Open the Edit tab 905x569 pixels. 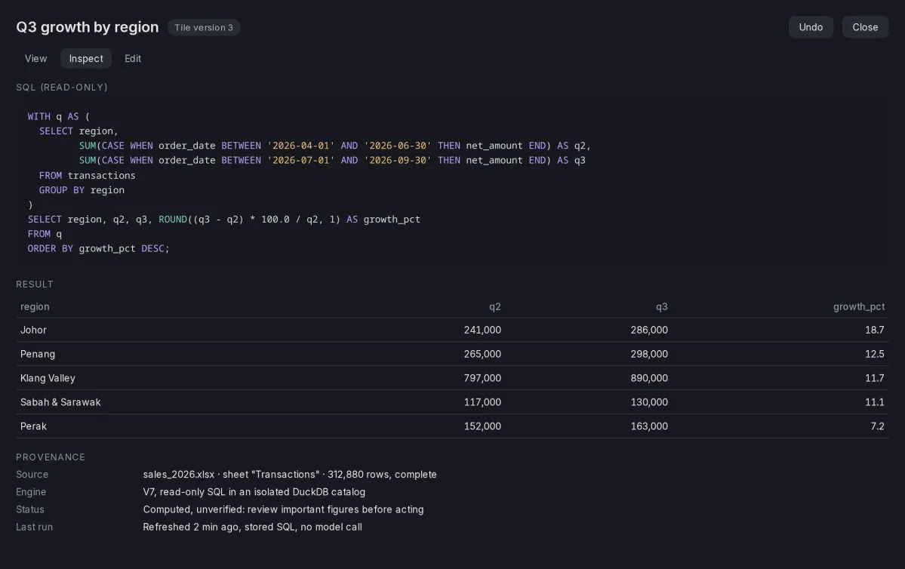[133, 58]
